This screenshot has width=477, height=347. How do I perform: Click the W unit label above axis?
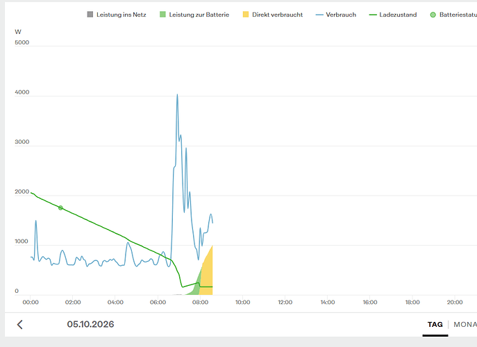pyautogui.click(x=18, y=32)
